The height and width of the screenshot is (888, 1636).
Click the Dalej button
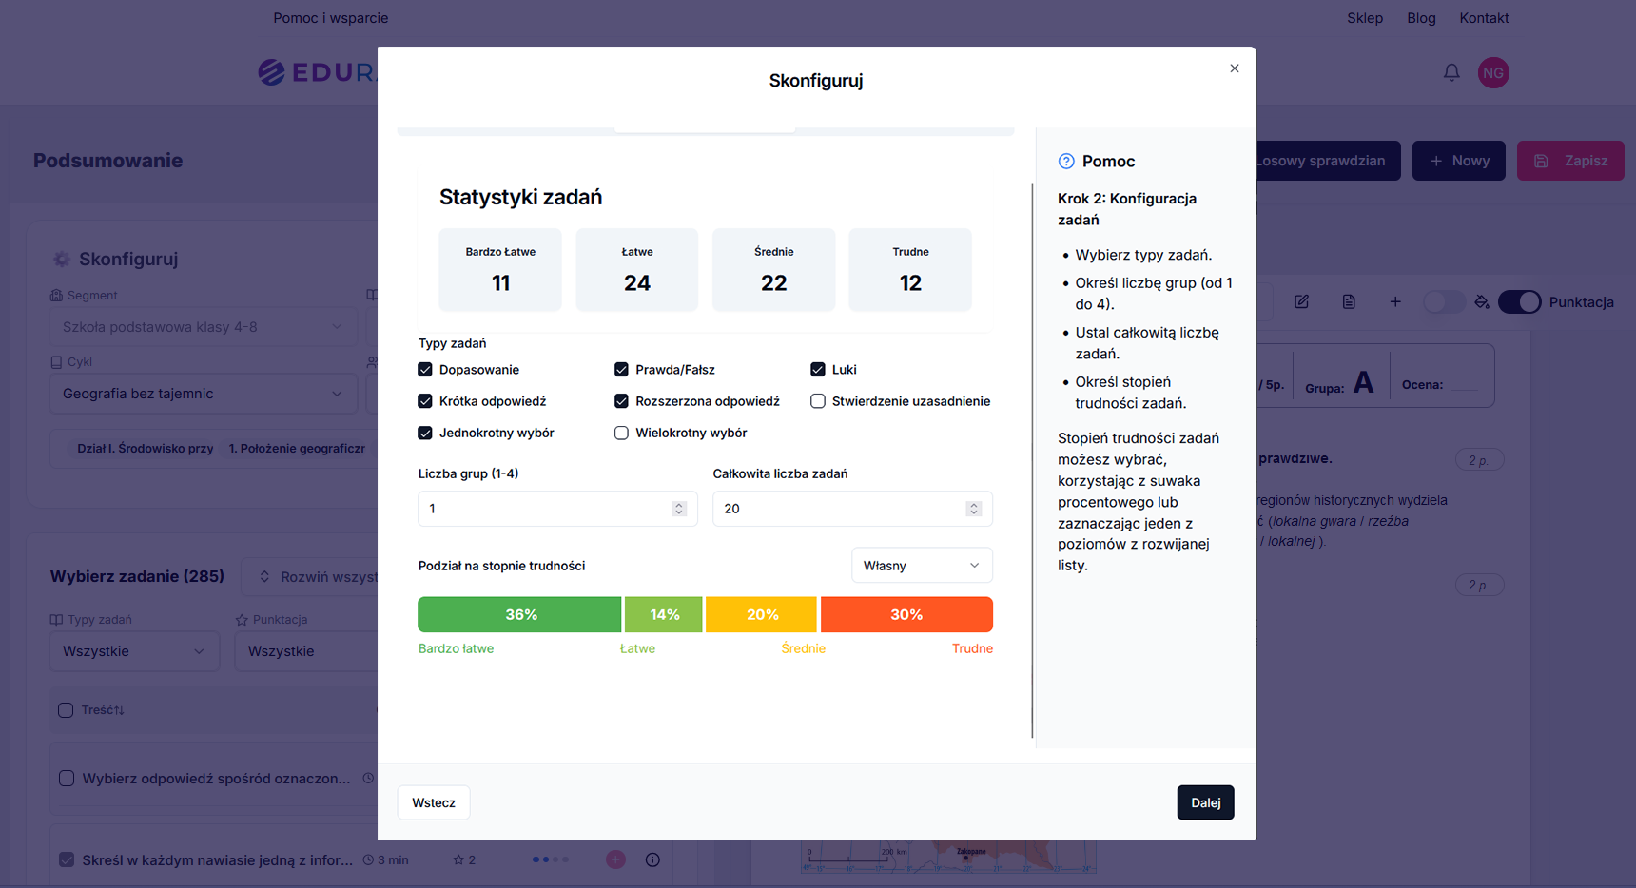click(x=1205, y=802)
